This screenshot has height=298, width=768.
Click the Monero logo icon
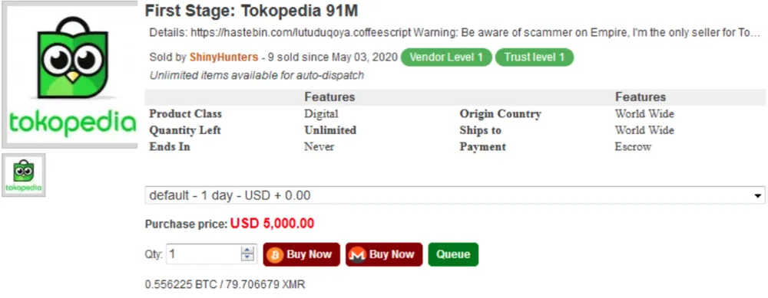358,254
